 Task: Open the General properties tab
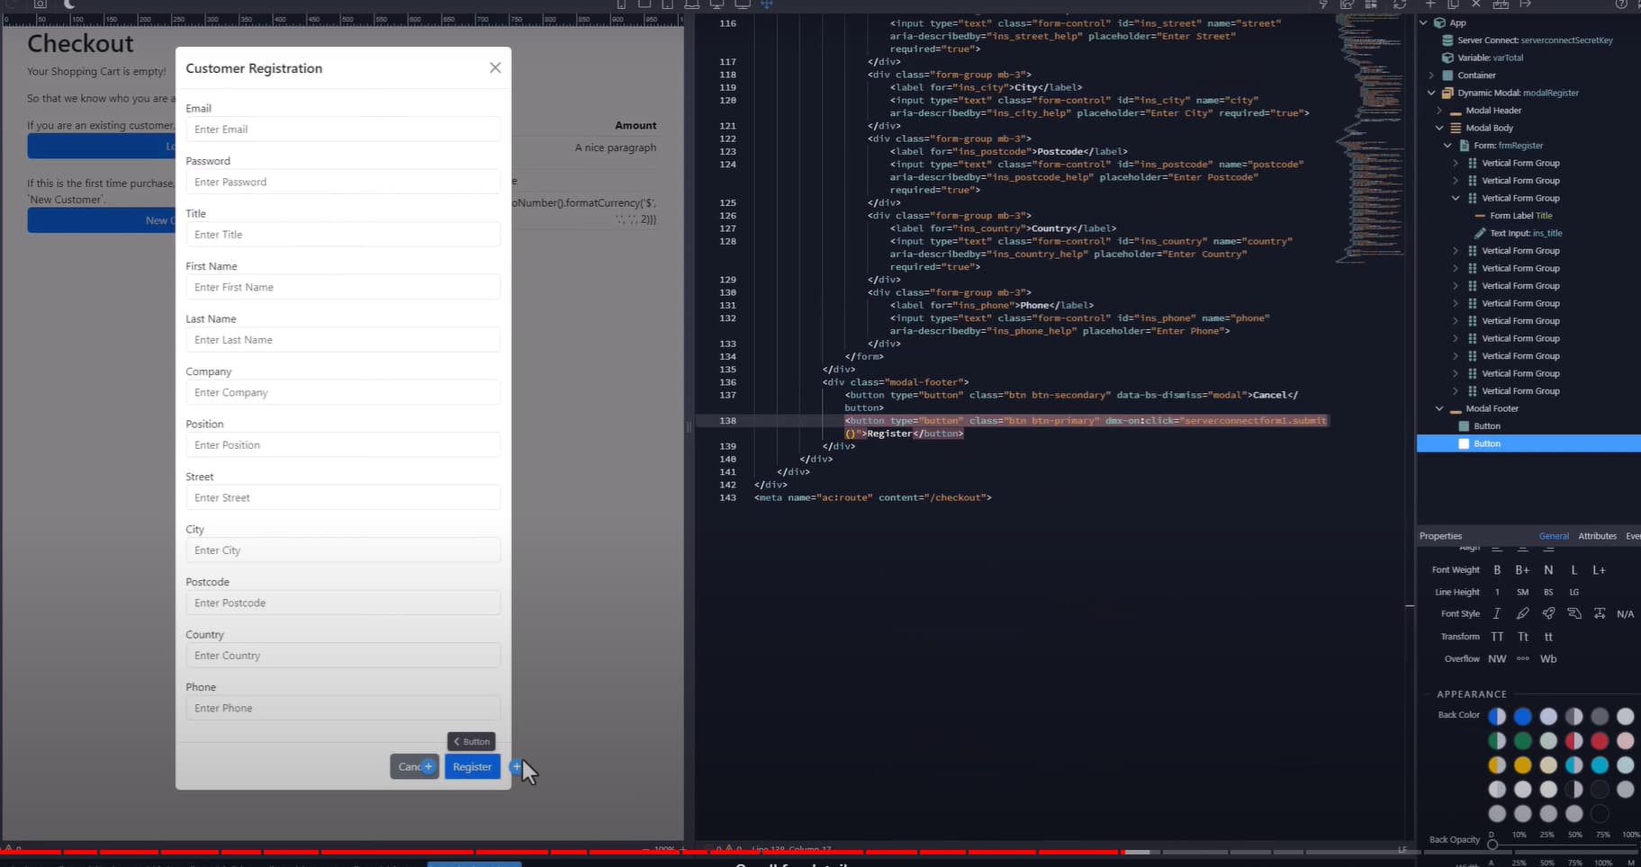pos(1554,536)
